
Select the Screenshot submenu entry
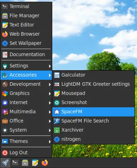[x=93, y=103]
